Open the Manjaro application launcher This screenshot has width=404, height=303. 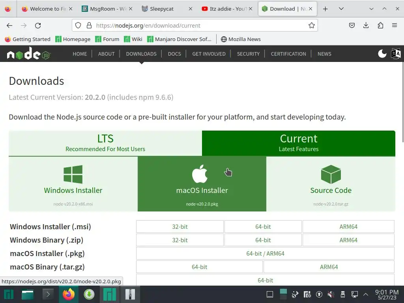click(x=8, y=294)
